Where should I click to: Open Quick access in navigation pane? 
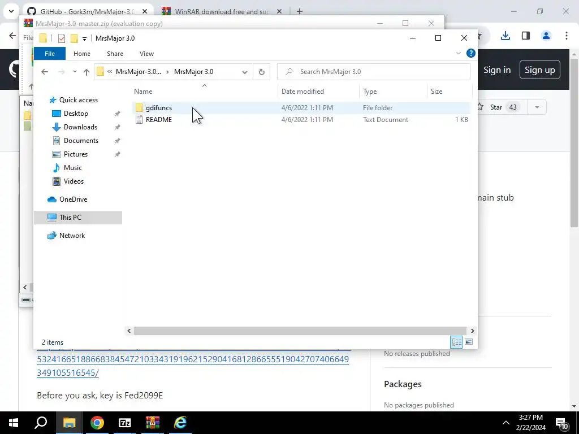tap(78, 100)
